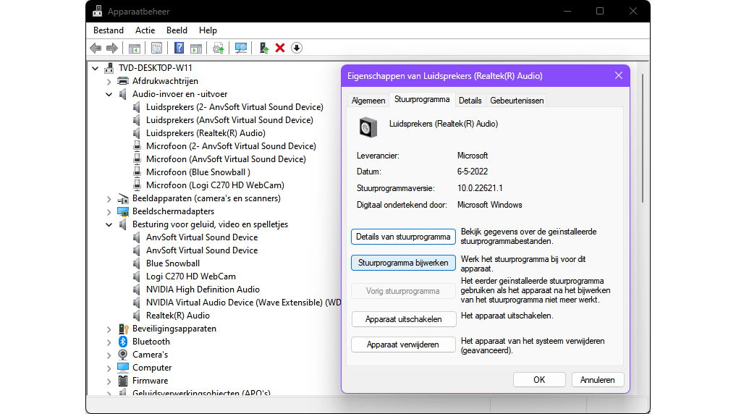Open the Help menu

click(208, 30)
